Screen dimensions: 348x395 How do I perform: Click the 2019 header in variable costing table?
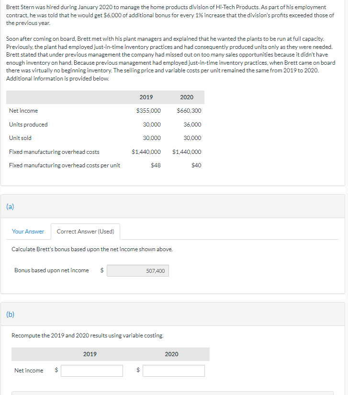coord(90,354)
